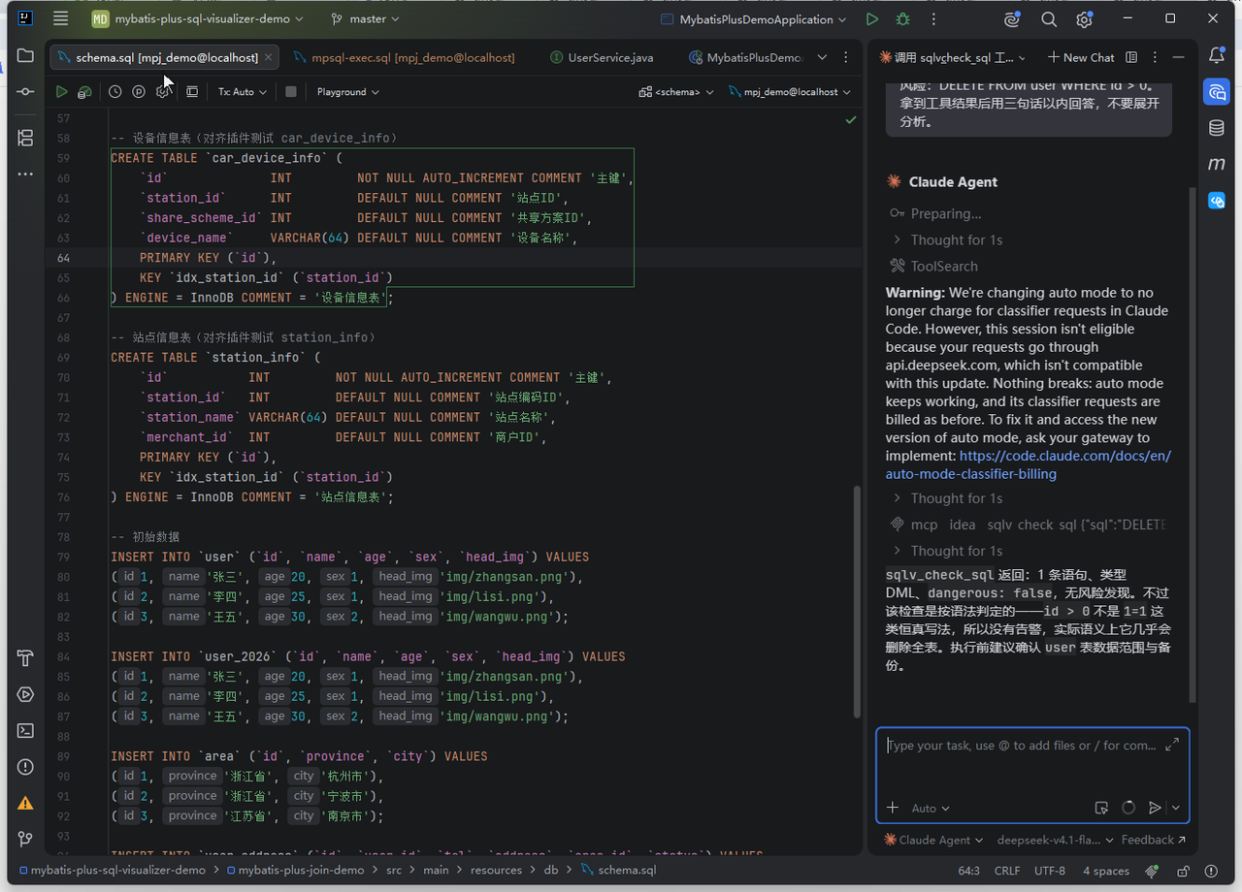Start a New Chat

[x=1081, y=57]
